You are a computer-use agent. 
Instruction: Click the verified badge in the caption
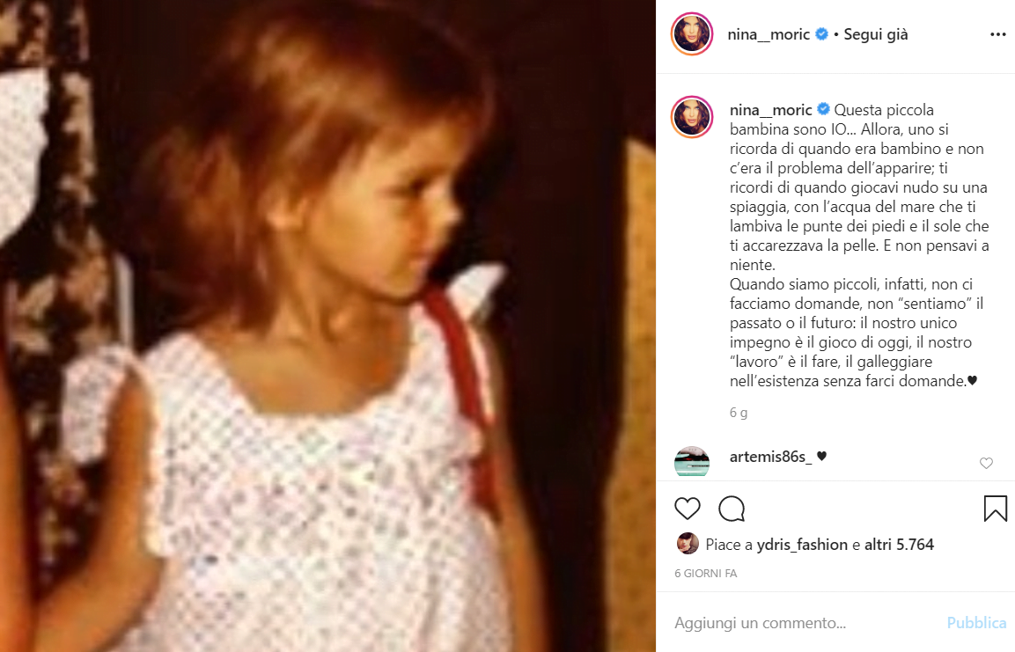[x=823, y=109]
